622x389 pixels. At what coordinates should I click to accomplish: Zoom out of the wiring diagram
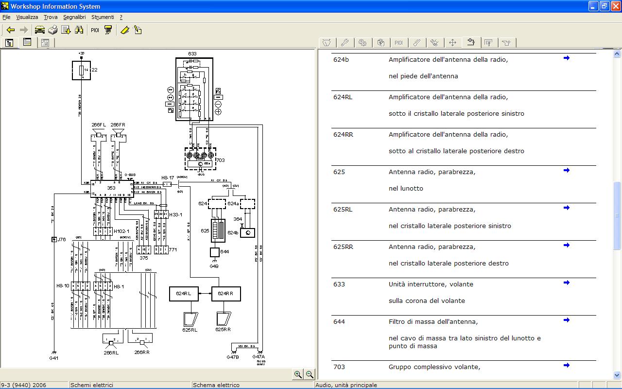click(310, 374)
